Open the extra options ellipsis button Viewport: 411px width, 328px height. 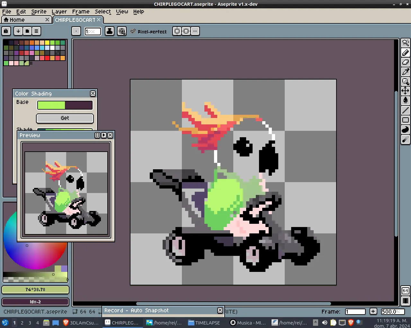pyautogui.click(x=195, y=31)
